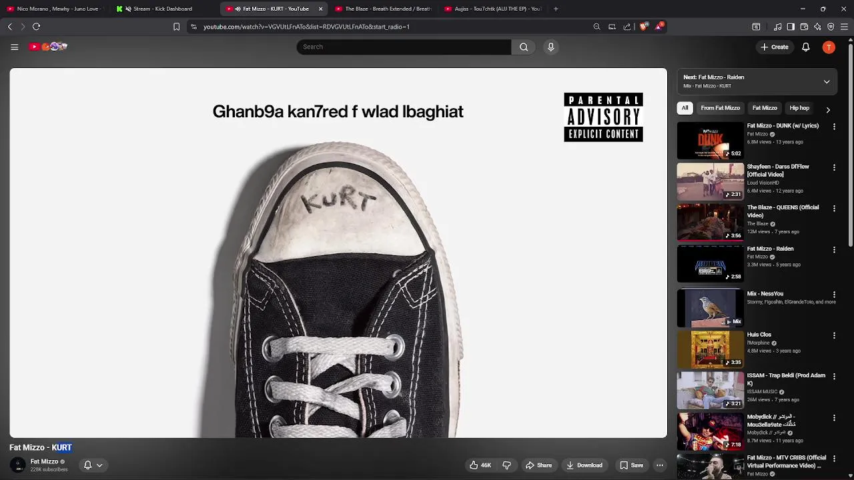Open options for Shayfeen - Darss DT'Flow

click(834, 167)
